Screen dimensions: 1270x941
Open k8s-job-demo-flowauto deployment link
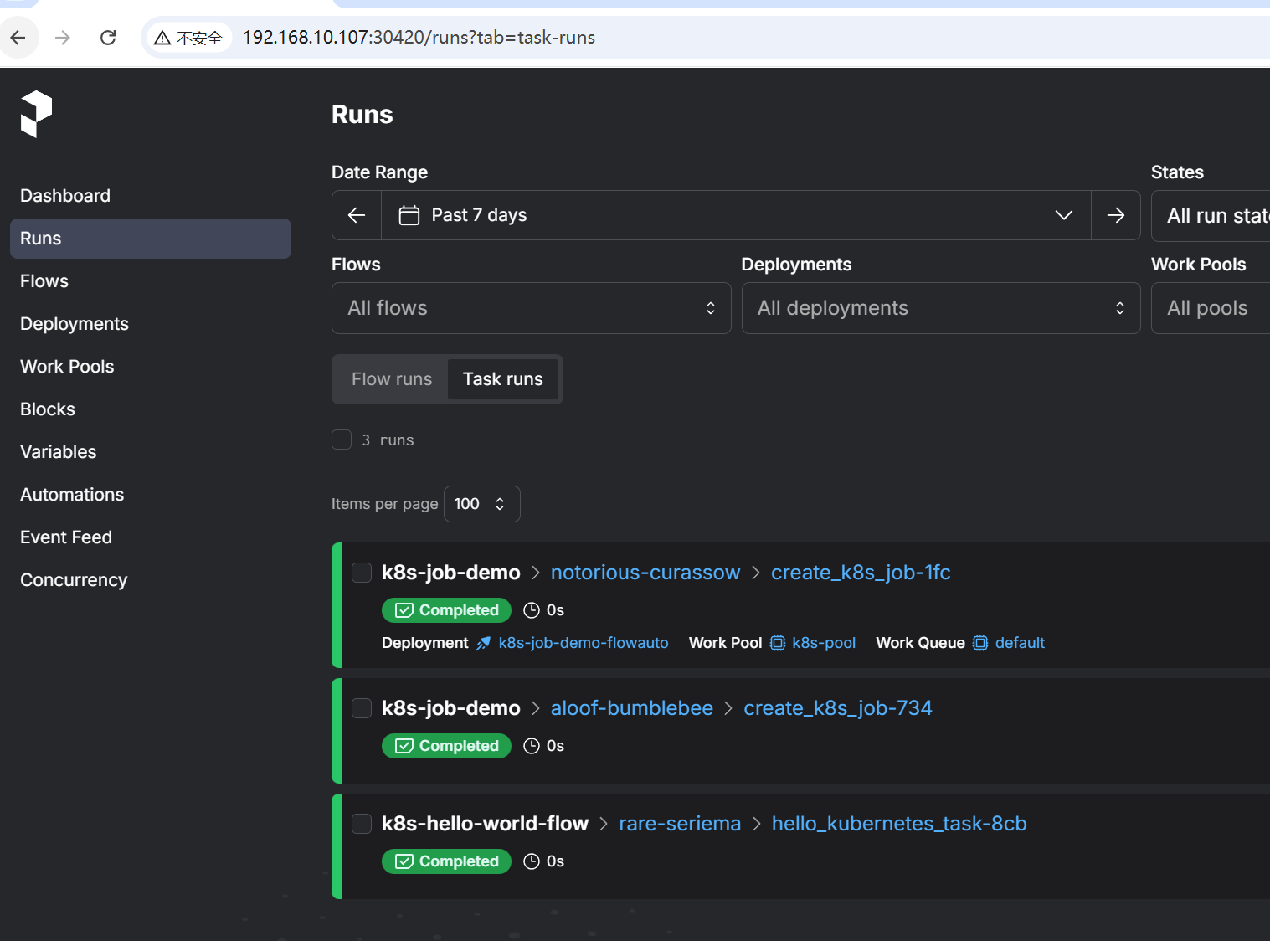point(584,643)
